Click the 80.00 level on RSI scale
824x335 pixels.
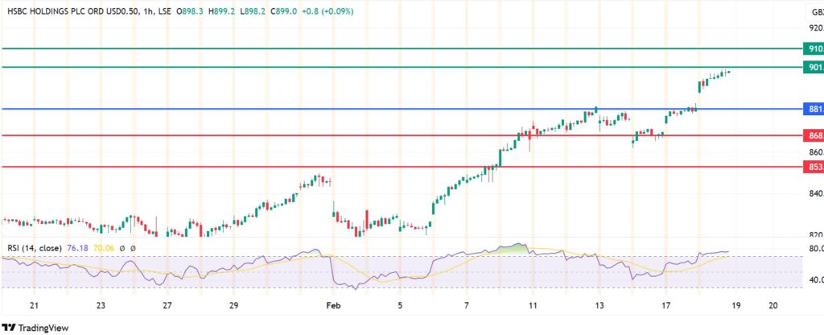click(814, 249)
